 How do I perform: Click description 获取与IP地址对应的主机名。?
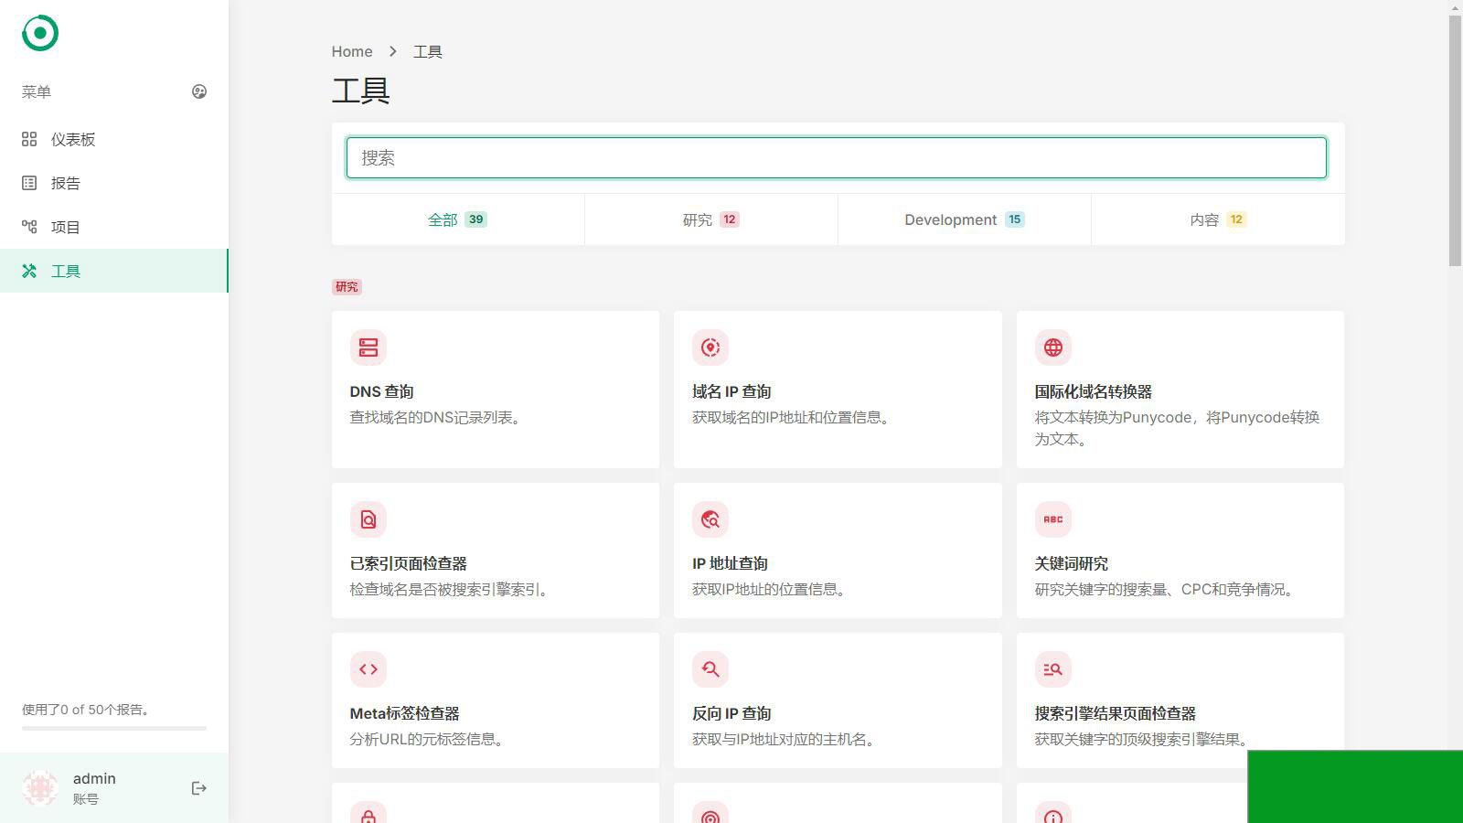(x=786, y=739)
